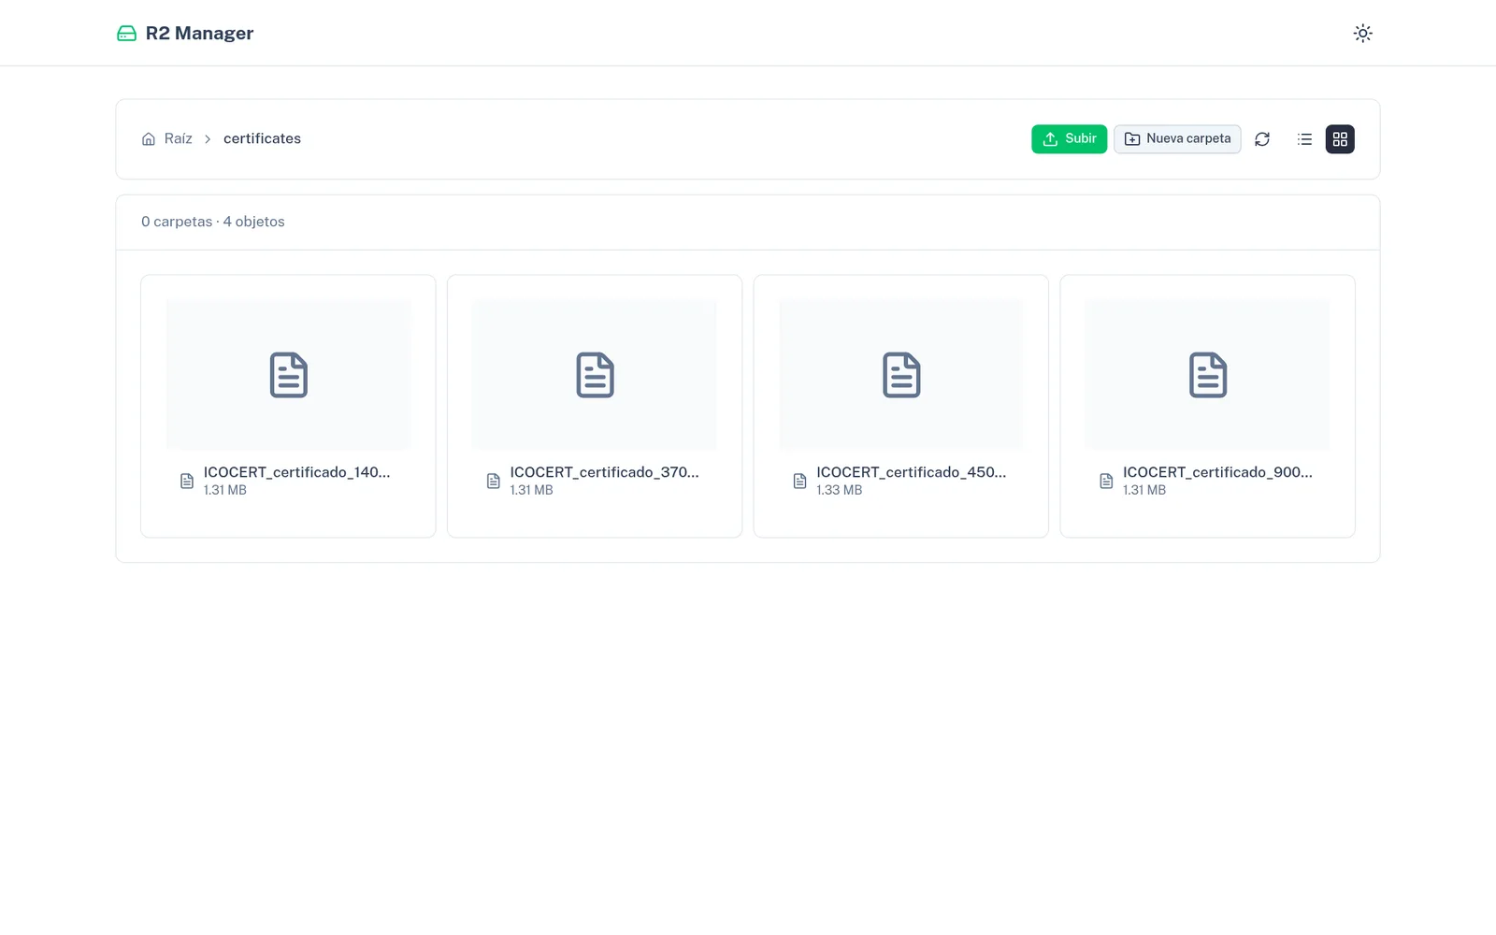1496x935 pixels.
Task: Select the ICOCERT_certificado_450 filename label
Action: coord(911,472)
